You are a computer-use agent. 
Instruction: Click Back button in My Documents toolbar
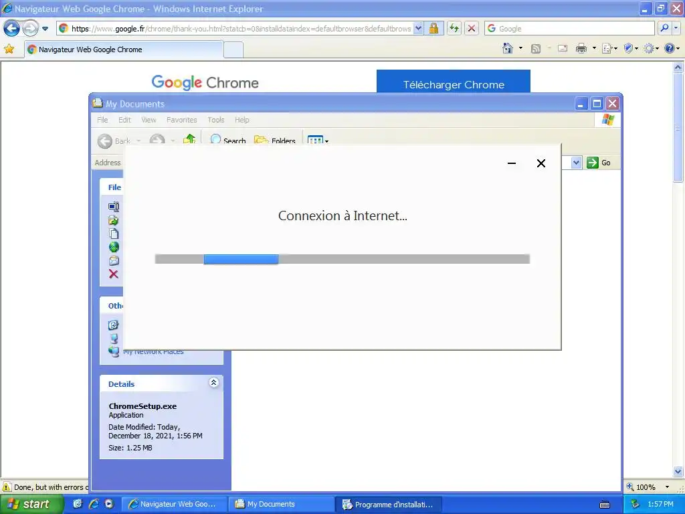pyautogui.click(x=114, y=141)
